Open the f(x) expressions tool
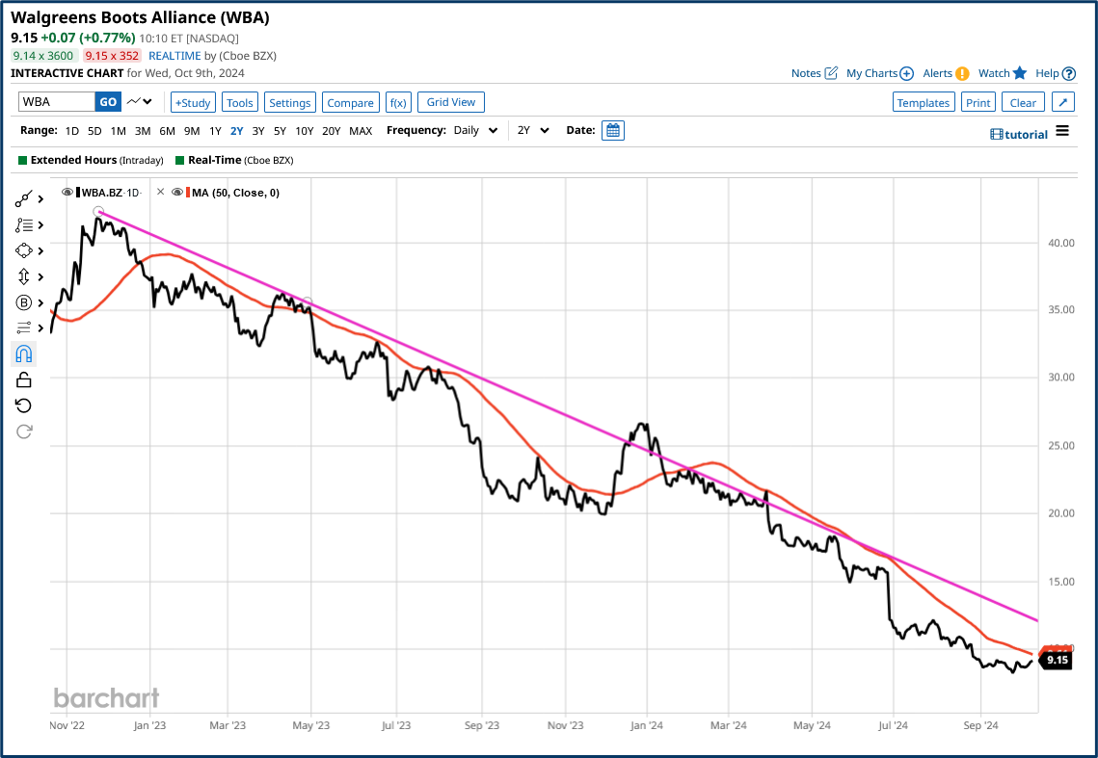This screenshot has height=758, width=1098. (x=397, y=102)
